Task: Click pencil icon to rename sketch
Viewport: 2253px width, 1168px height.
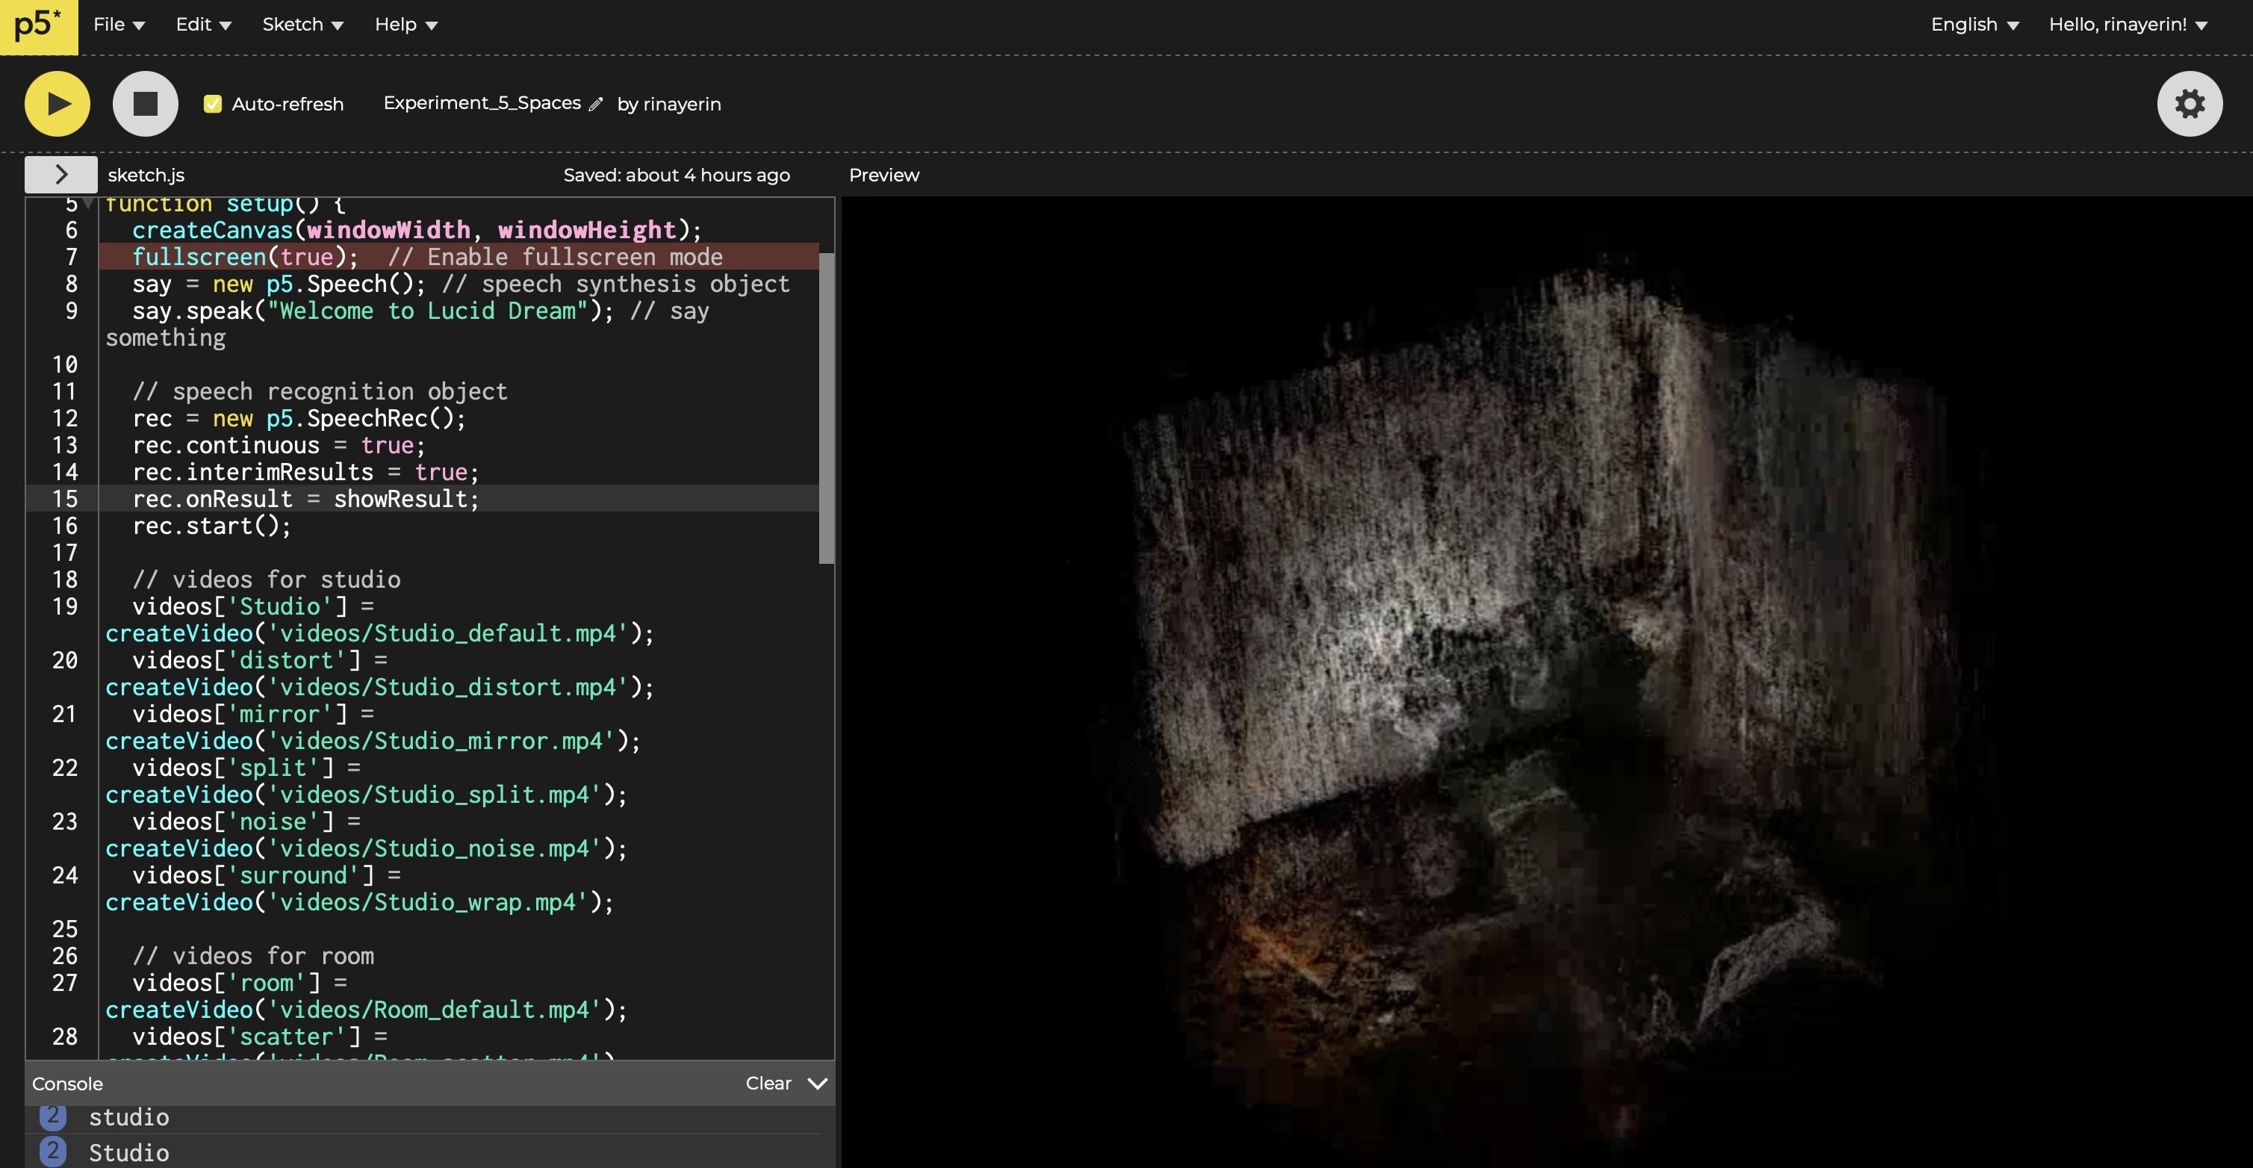Action: pyautogui.click(x=596, y=105)
